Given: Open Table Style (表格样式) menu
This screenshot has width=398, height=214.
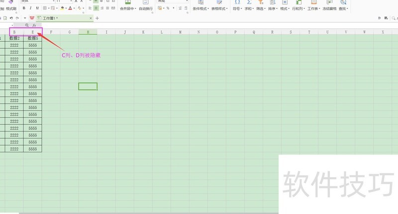Looking at the screenshot, I should [219, 5].
